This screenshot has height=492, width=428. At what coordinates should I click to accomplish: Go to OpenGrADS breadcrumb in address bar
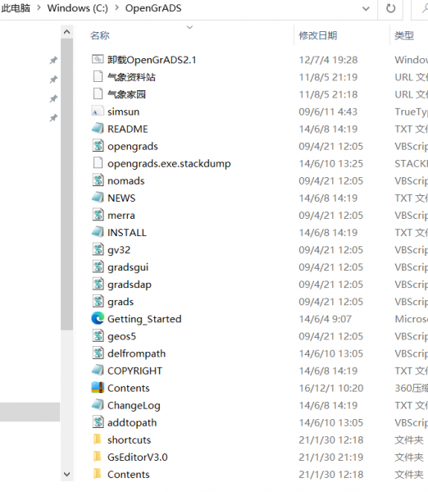coord(153,8)
